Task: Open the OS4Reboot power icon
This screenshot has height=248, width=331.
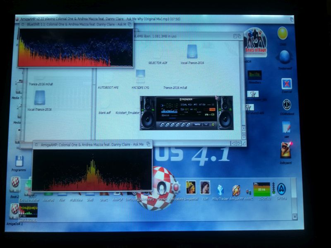Action: 287,105
